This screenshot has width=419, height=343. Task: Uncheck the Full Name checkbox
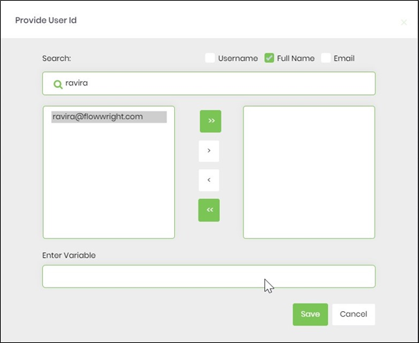click(x=269, y=58)
